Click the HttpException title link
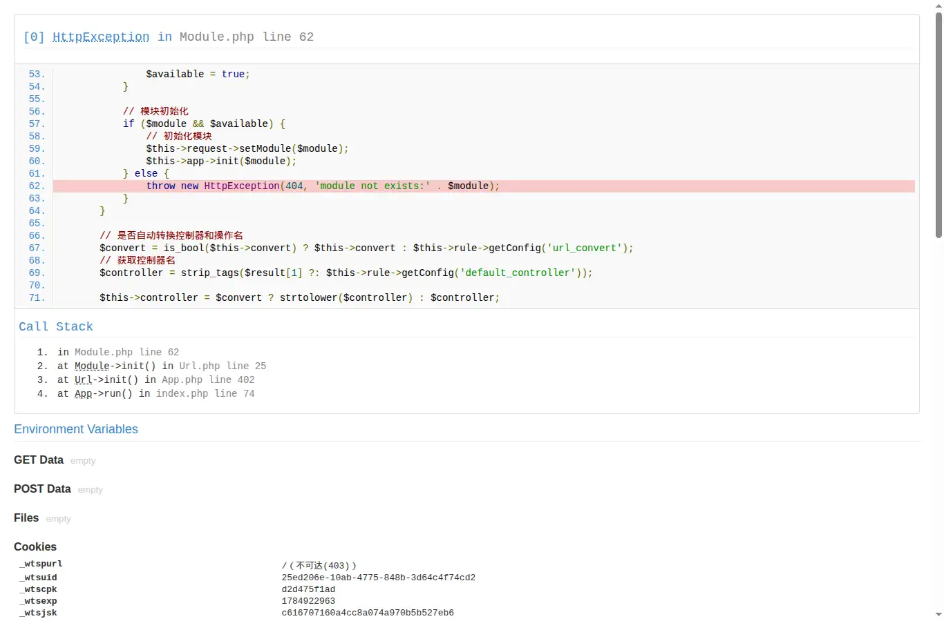Viewport: 944px width, 621px height. click(x=101, y=37)
